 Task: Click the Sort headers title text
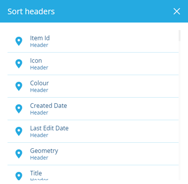(31, 11)
